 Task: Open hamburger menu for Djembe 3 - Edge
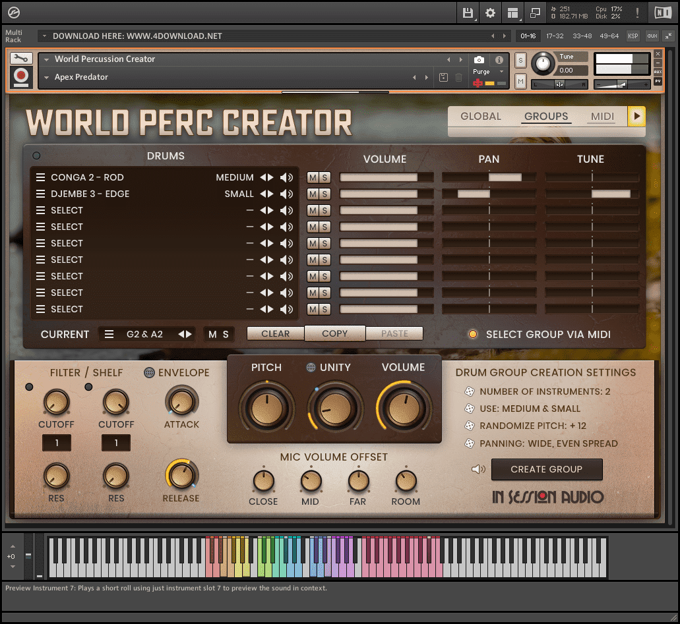(40, 194)
